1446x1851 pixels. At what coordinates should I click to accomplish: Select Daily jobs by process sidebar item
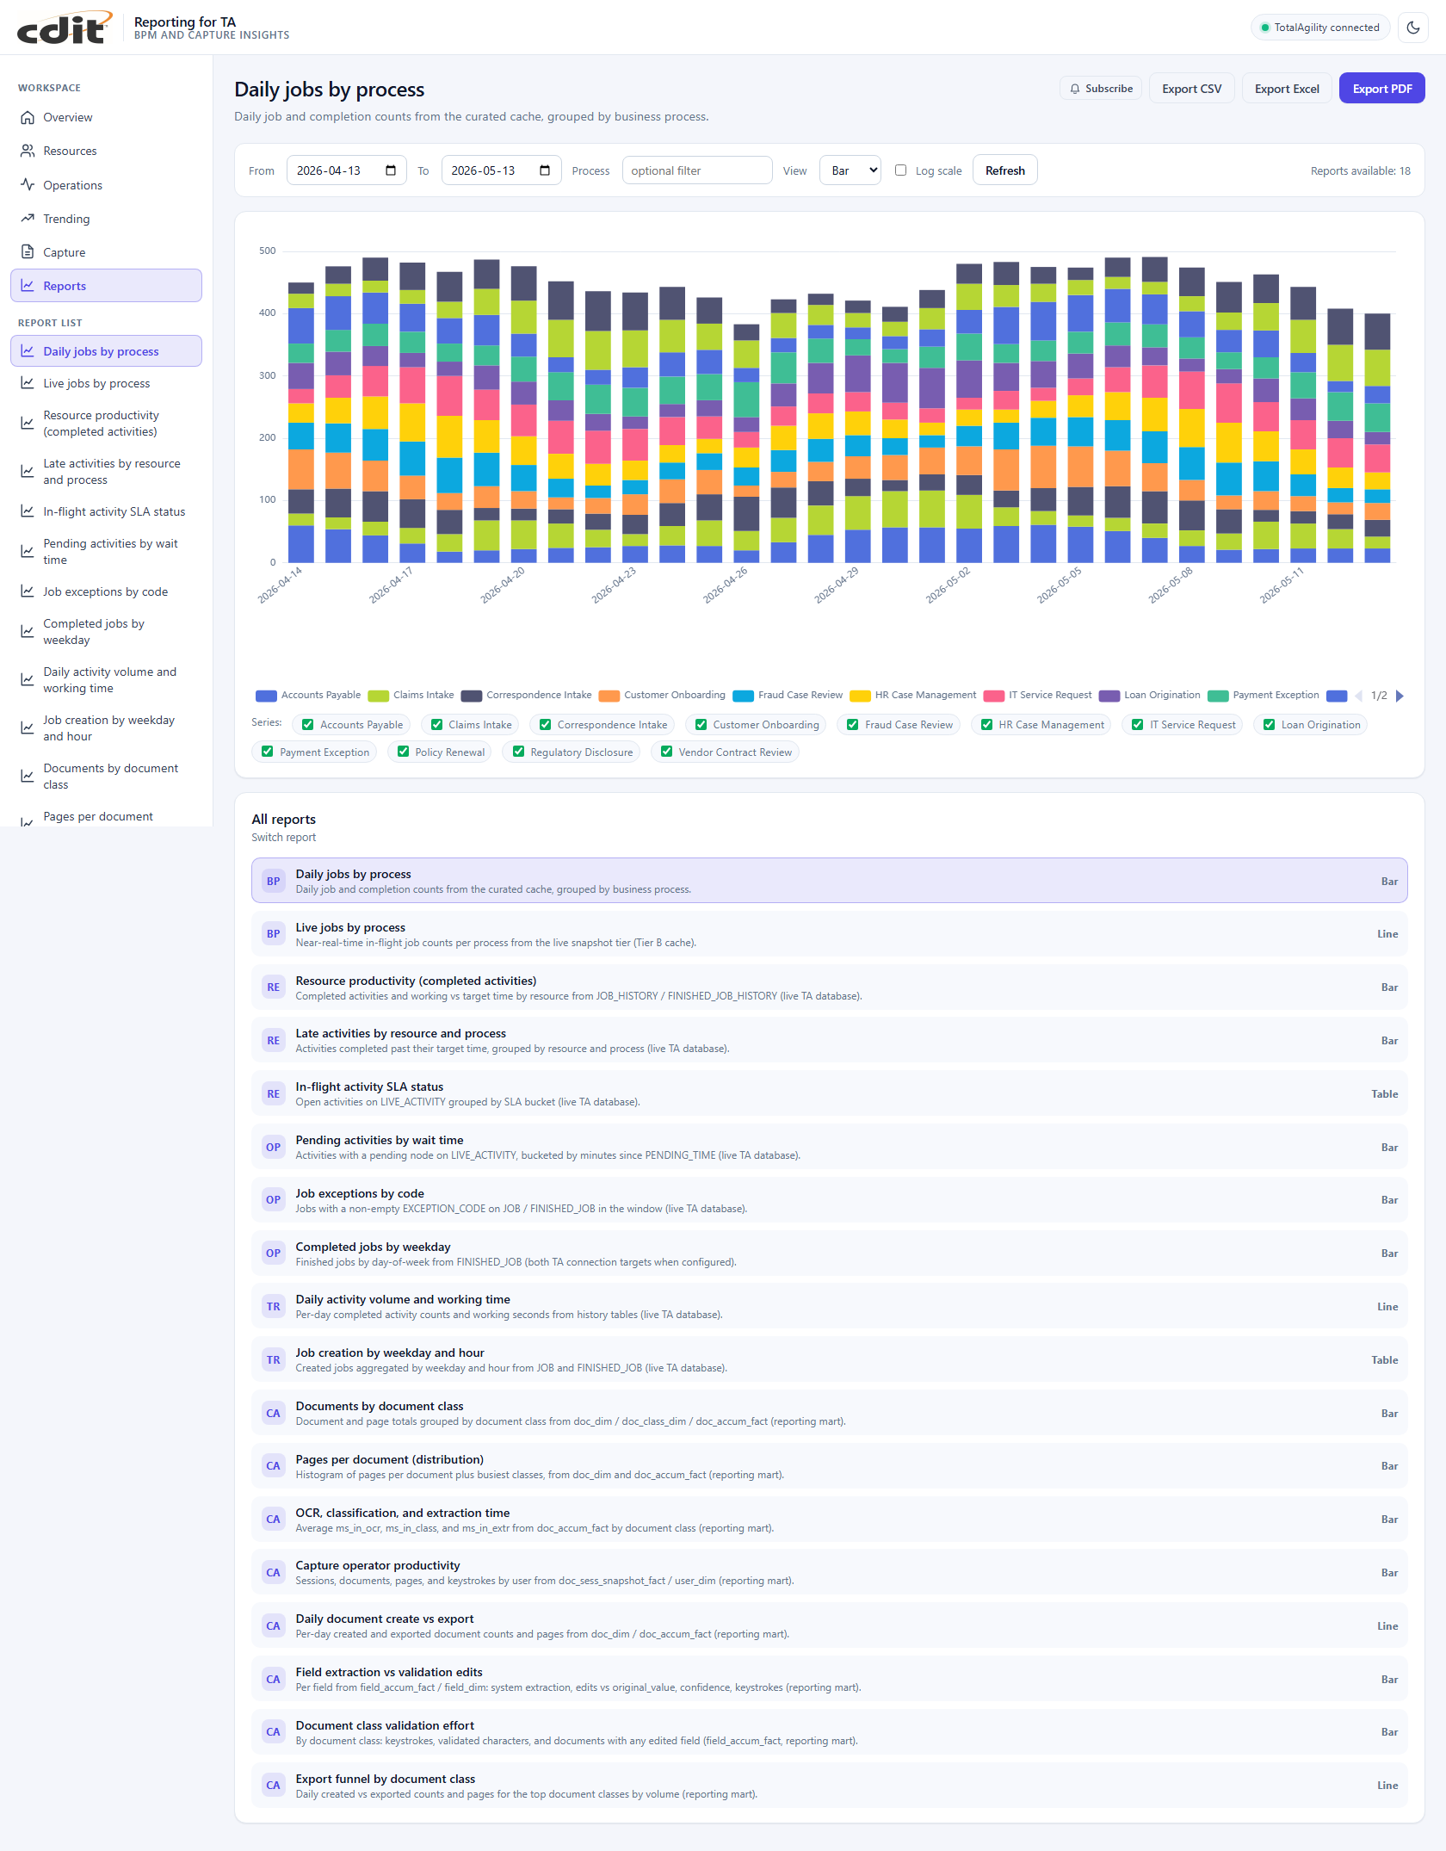click(x=106, y=351)
